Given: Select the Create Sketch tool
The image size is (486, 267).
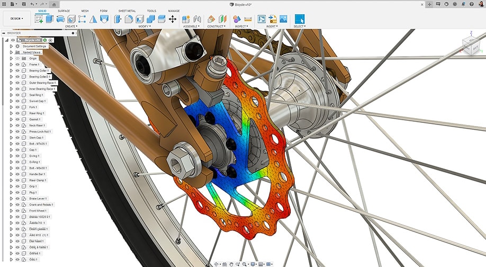Looking at the screenshot, I should [39, 19].
